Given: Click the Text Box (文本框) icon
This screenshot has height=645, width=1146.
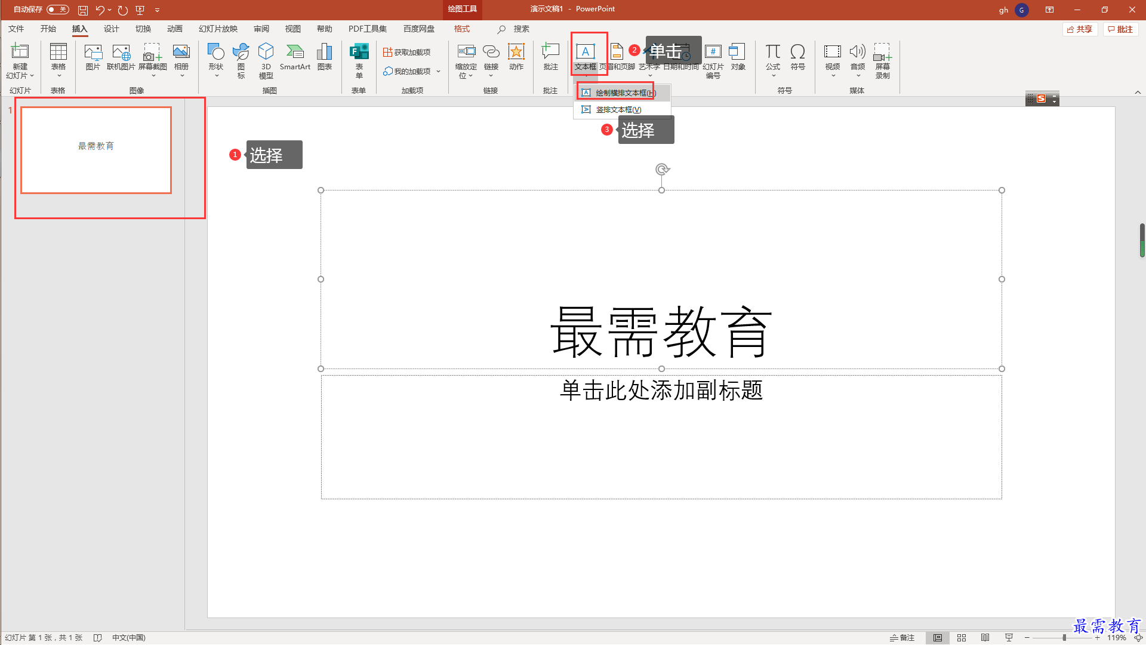Looking at the screenshot, I should click(586, 51).
